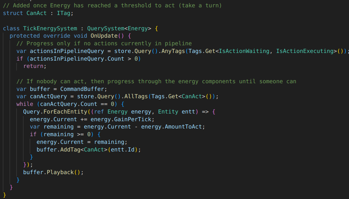
Task: Click energy.AmountToAct property reference
Action: pos(171,127)
